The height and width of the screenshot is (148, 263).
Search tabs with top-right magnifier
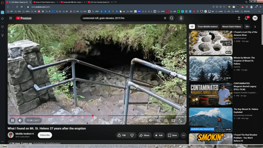(x=246, y=2)
